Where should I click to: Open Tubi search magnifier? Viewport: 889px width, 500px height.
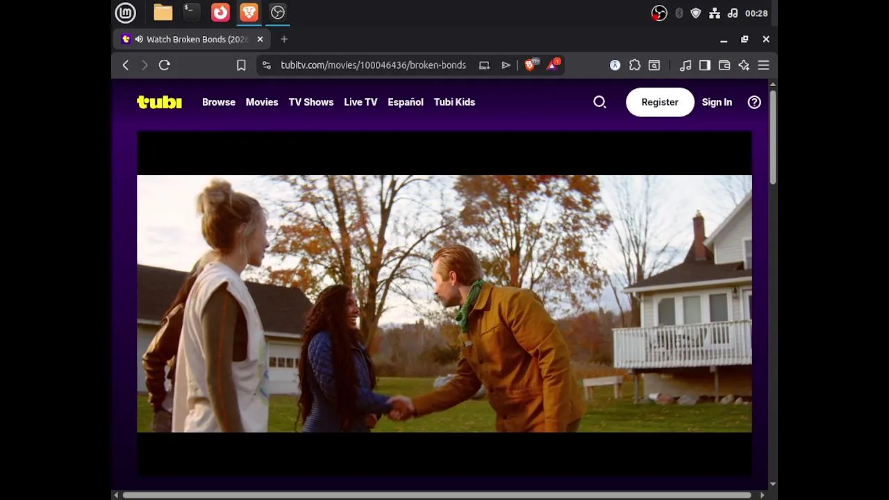(x=600, y=102)
